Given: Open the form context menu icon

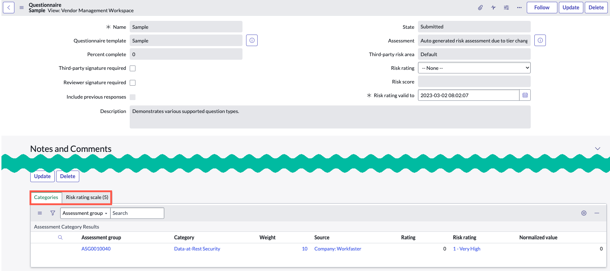Looking at the screenshot, I should coord(22,8).
